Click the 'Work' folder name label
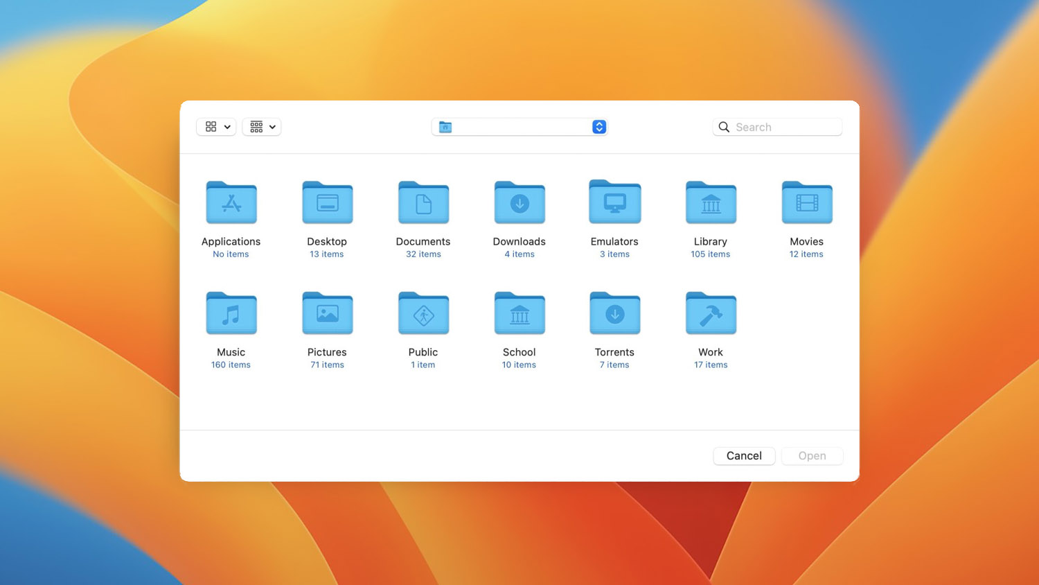Screen dimensions: 1039x585 point(711,352)
